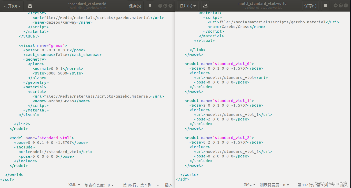Viewport: 351px width, 188px height.
Task: Click the pose 0 2 0.1 0 0 -1.5707 line
Action: 226,142
